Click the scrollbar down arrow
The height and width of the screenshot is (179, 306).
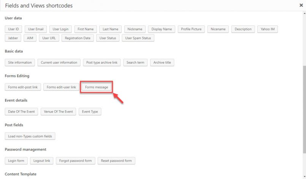tap(304, 177)
